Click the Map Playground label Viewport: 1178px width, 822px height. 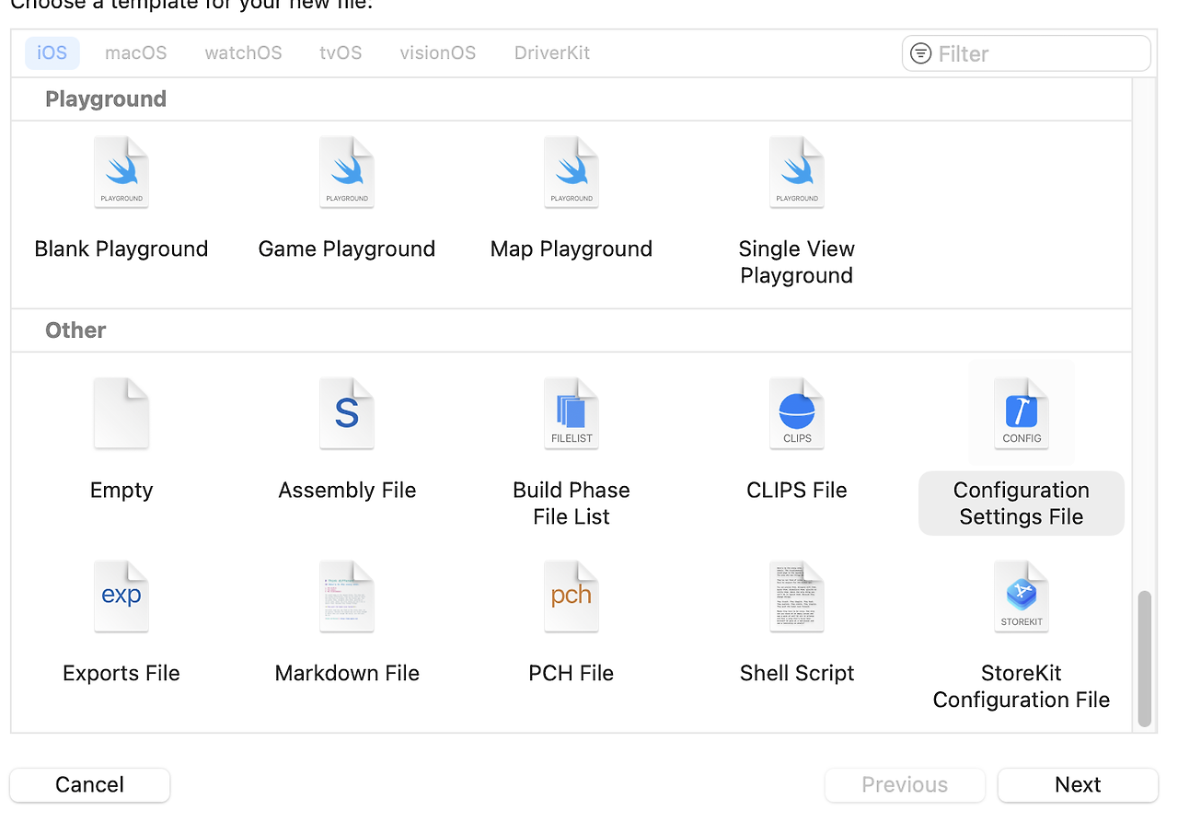pyautogui.click(x=572, y=249)
